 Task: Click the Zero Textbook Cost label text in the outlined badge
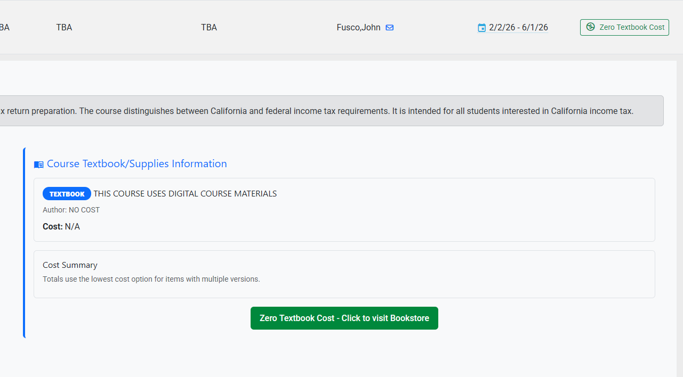click(632, 27)
